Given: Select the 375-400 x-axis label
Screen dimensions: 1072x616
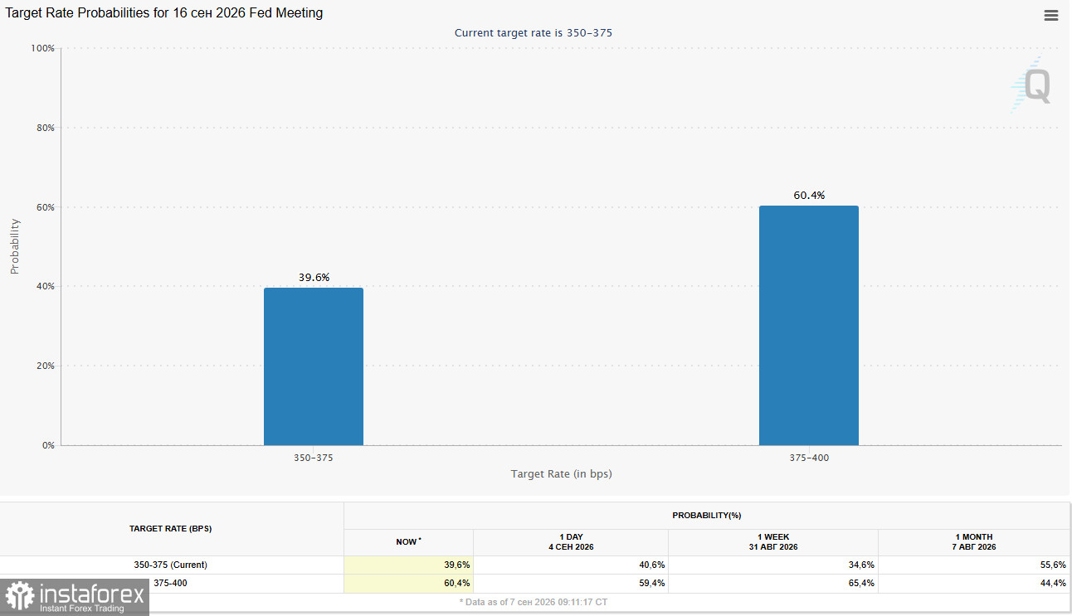Looking at the screenshot, I should (809, 458).
